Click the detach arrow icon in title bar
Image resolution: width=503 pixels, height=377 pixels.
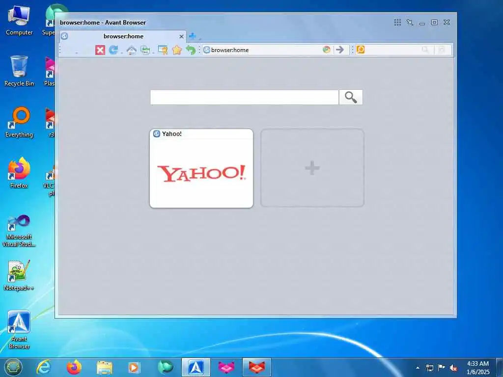pos(409,22)
